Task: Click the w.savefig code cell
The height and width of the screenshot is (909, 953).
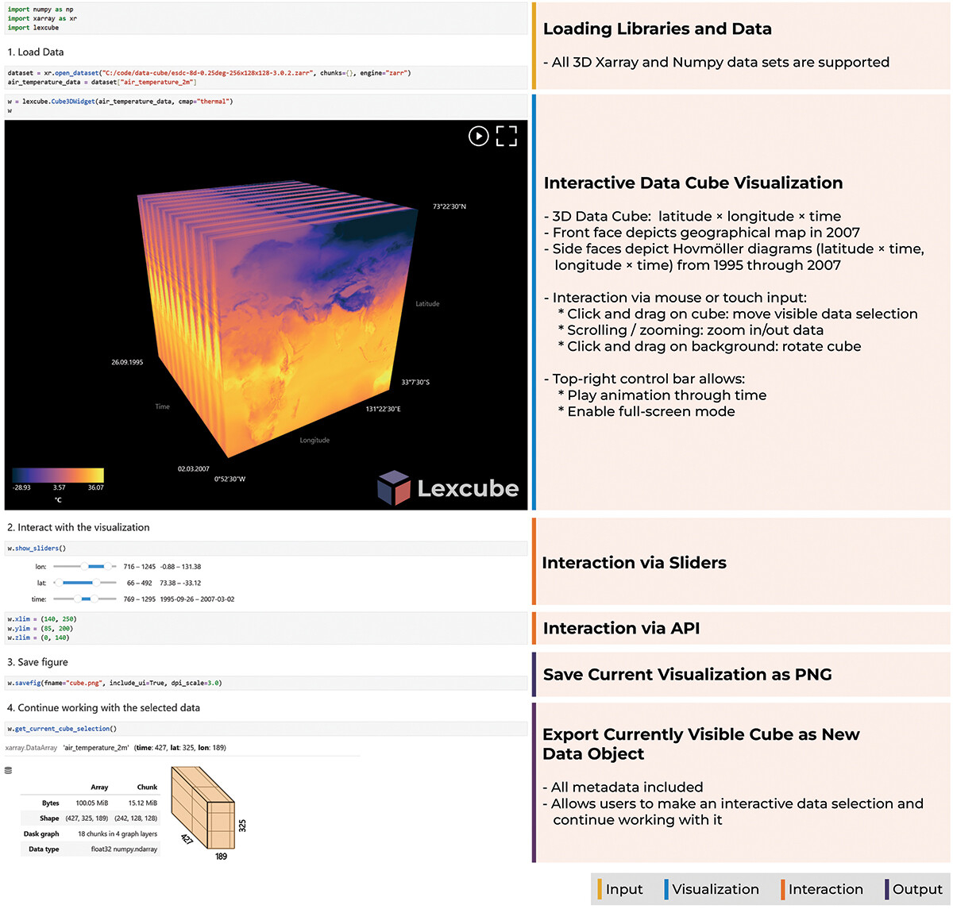Action: tap(265, 683)
